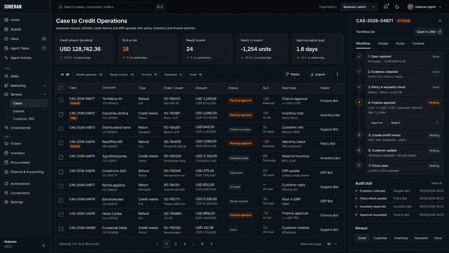Open Agent Tasks sidebar icon

[x=6, y=48]
